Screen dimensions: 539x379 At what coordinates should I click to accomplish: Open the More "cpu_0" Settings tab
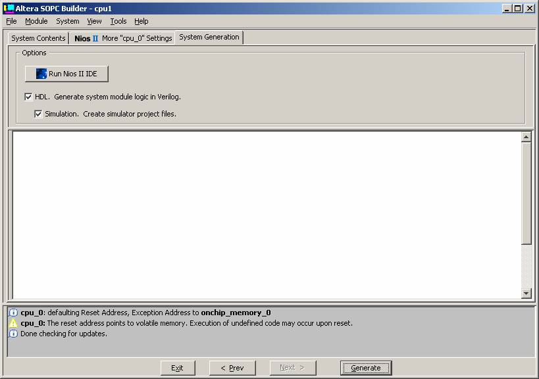click(x=123, y=38)
